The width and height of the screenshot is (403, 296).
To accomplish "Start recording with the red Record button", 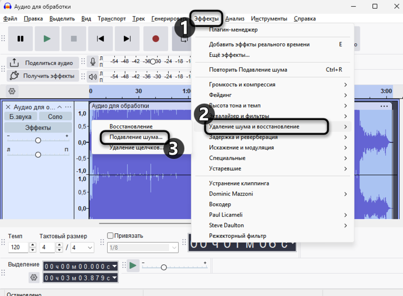I will pos(155,39).
